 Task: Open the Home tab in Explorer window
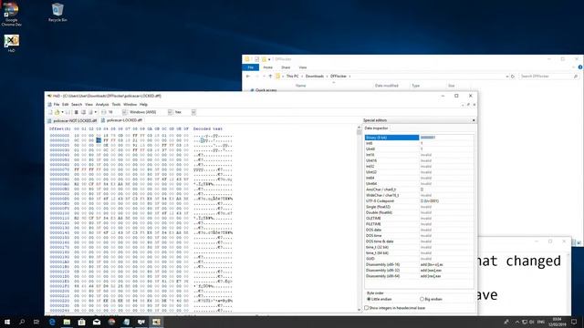click(x=267, y=67)
